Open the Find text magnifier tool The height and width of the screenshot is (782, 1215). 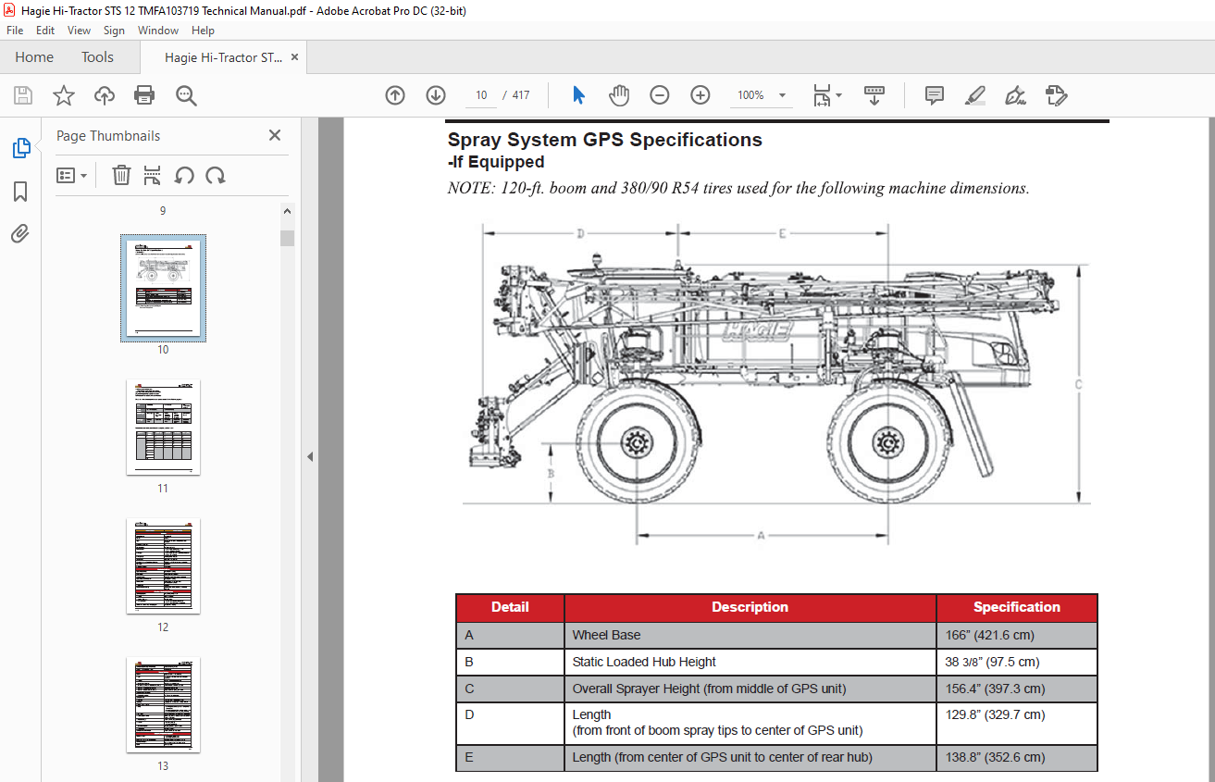(186, 95)
